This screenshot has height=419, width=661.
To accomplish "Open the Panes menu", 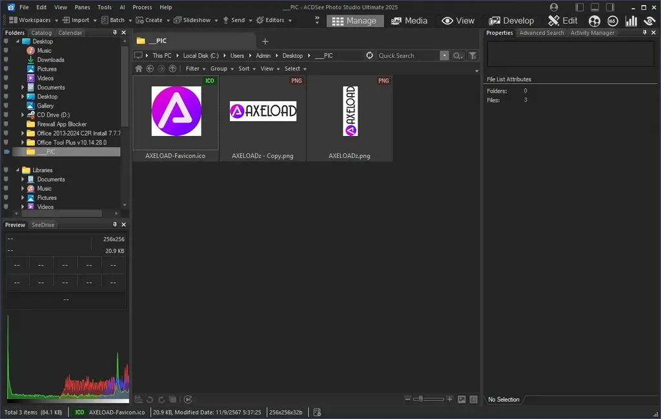I will pyautogui.click(x=82, y=7).
